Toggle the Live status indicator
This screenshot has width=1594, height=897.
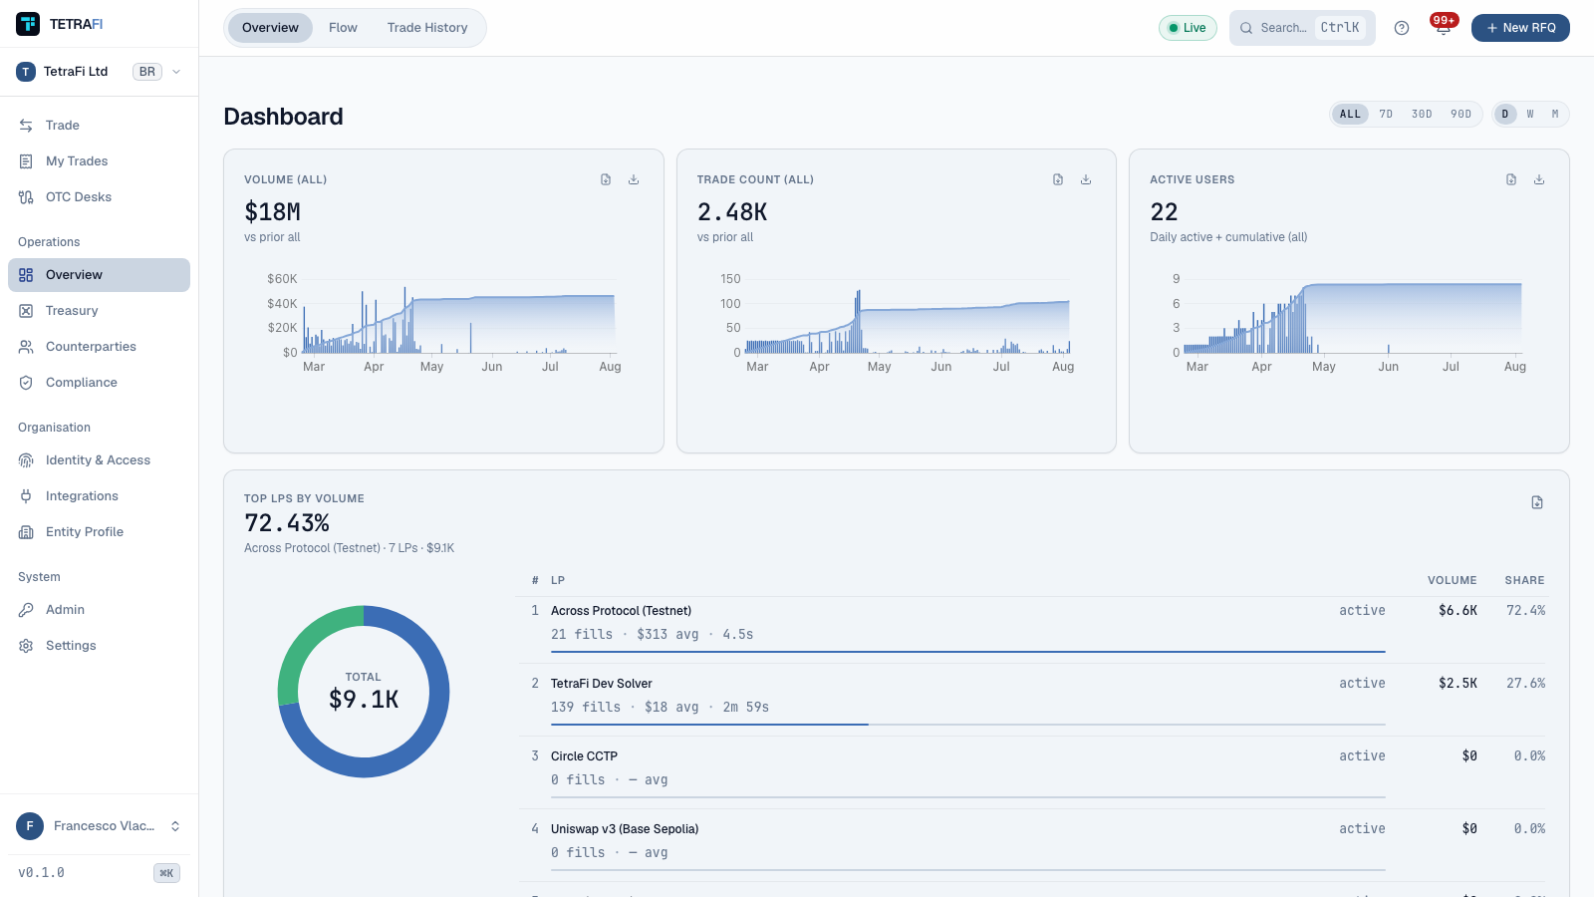(1188, 28)
